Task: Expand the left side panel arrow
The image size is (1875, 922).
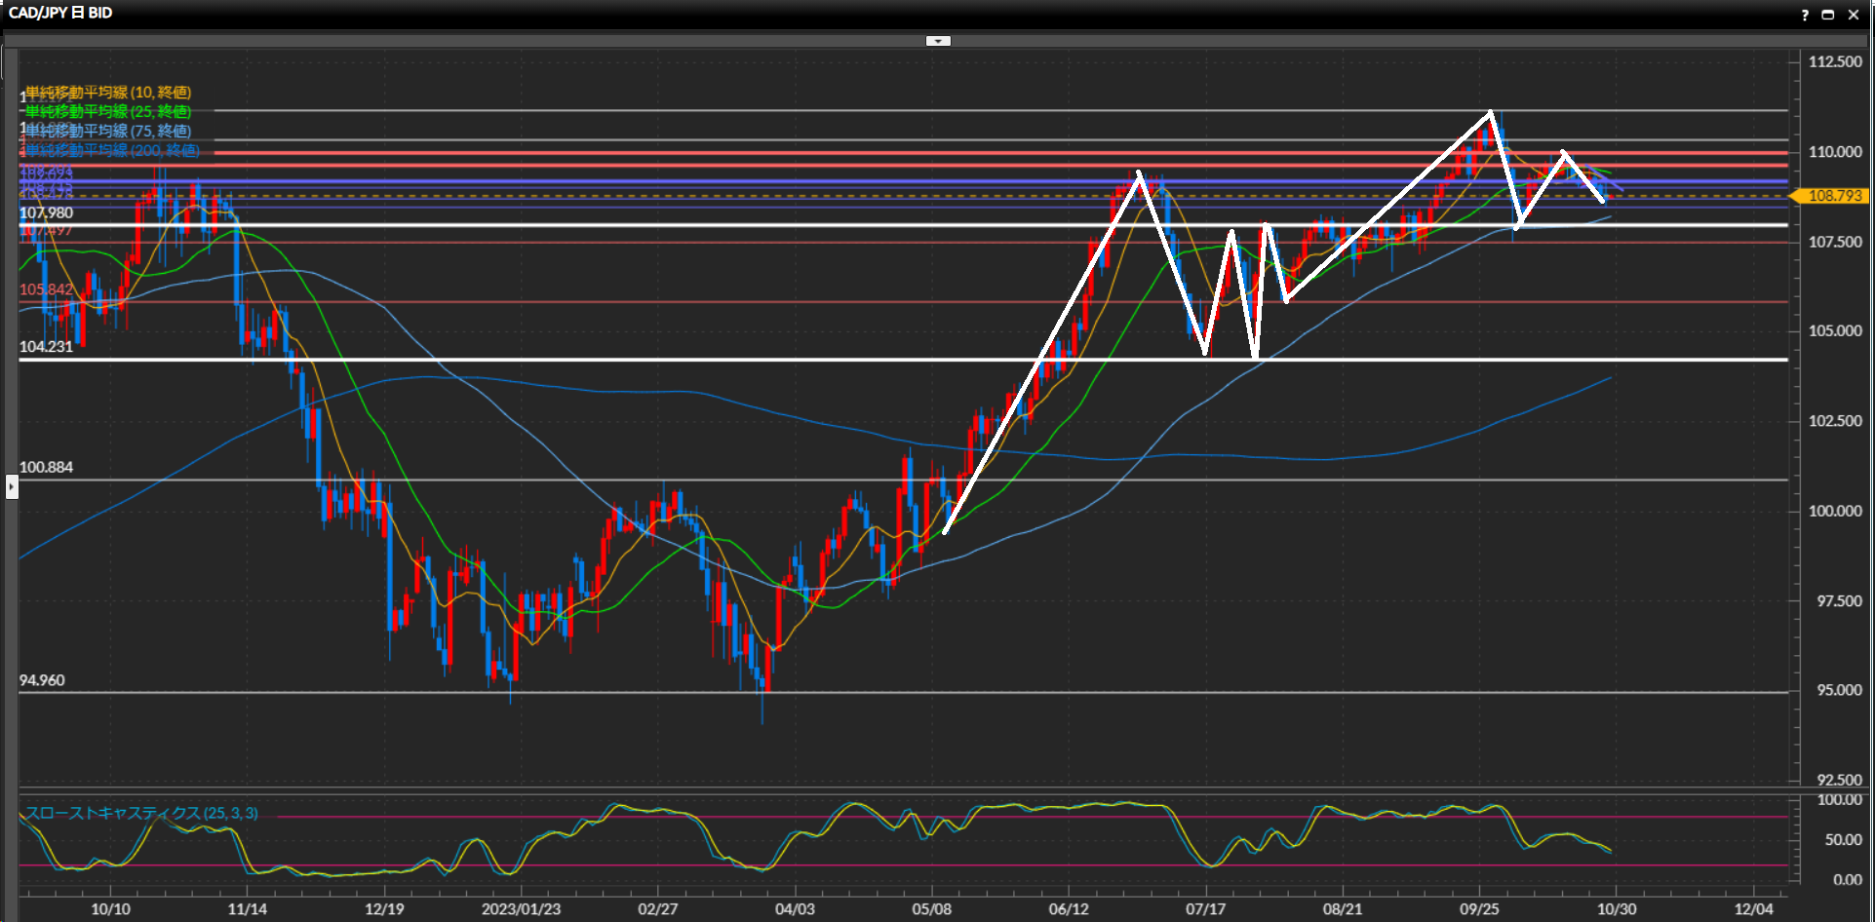Action: 11,485
